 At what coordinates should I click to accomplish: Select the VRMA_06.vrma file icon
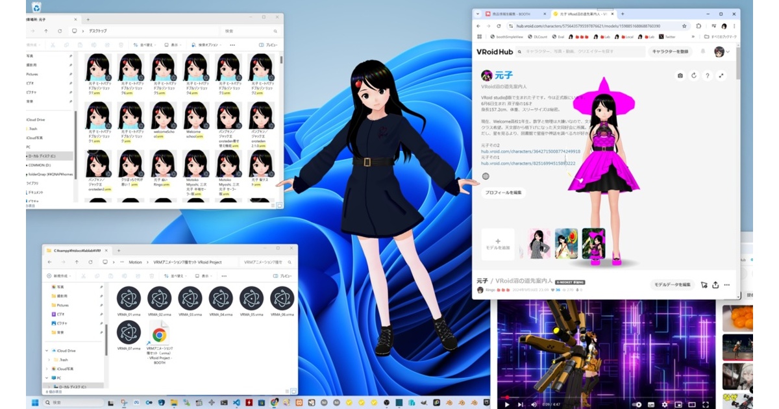coord(282,302)
